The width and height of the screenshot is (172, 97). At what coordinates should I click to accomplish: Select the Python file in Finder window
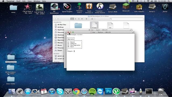tap(94, 25)
